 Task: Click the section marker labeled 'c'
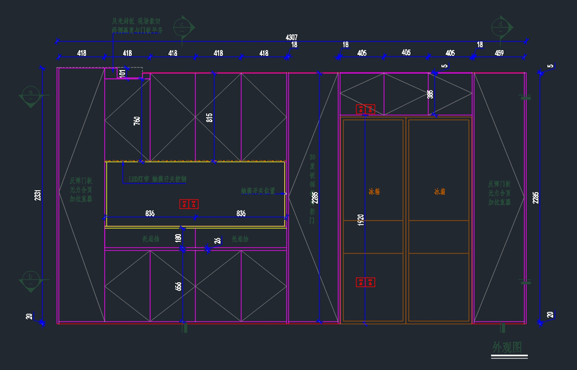[182, 25]
